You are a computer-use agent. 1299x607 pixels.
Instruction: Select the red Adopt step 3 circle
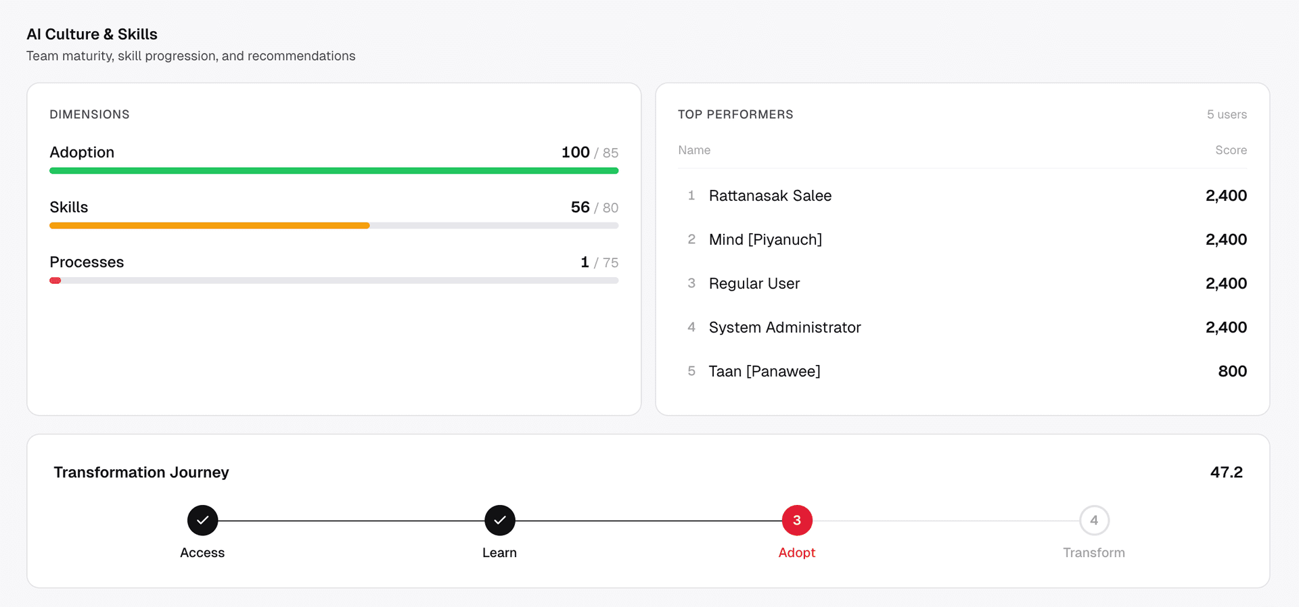(x=797, y=520)
